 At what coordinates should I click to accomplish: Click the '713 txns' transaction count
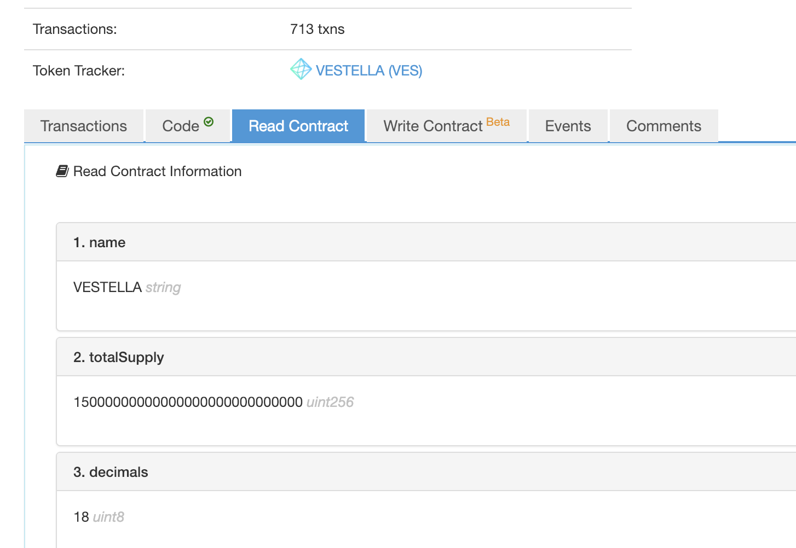coord(318,29)
